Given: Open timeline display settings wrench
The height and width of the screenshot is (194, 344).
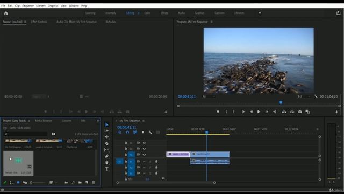Looking at the screenshot, I should 150,132.
